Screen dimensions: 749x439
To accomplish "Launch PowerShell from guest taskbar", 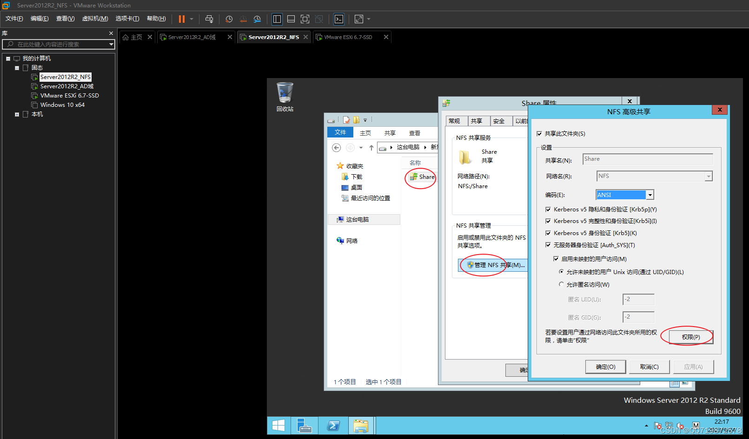I will click(333, 426).
